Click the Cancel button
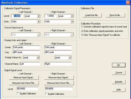The height and width of the screenshot is (99, 131). coord(119,73)
